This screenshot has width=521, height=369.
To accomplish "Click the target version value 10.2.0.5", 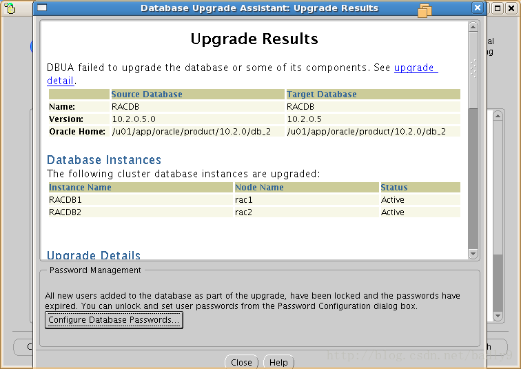I will (304, 119).
